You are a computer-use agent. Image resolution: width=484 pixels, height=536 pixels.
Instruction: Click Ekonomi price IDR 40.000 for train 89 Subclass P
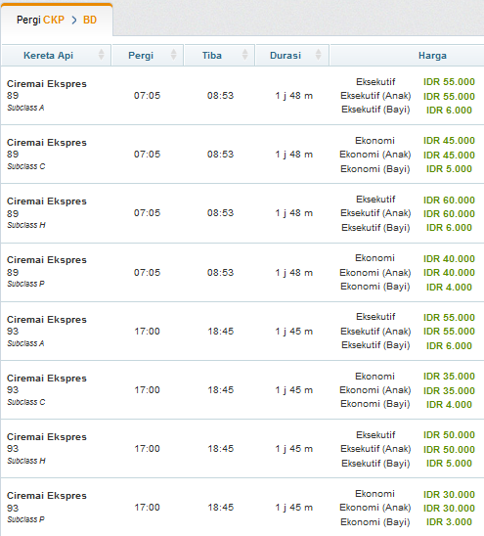tap(449, 259)
